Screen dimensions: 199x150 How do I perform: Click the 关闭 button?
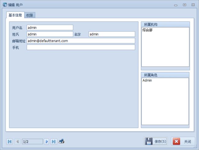183,141
